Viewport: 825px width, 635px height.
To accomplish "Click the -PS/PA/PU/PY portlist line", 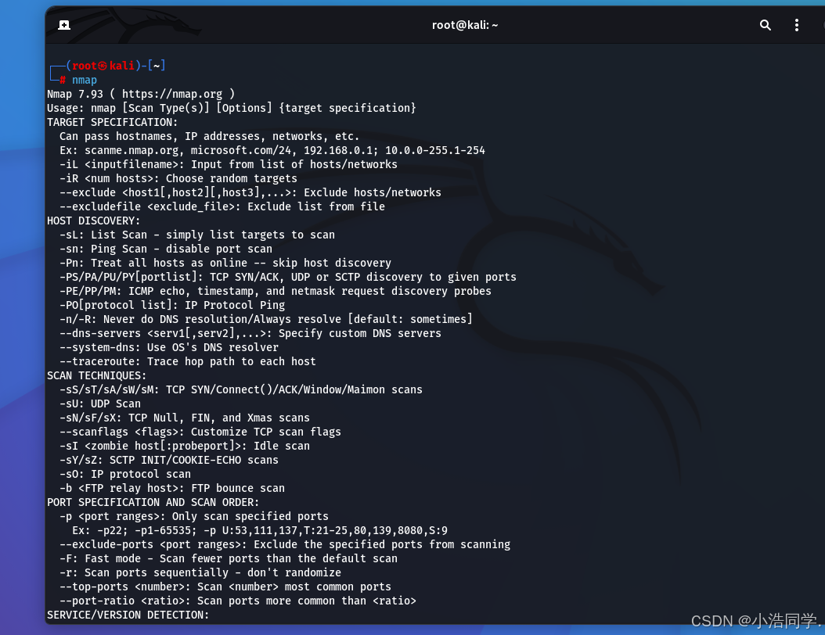I will pyautogui.click(x=288, y=278).
